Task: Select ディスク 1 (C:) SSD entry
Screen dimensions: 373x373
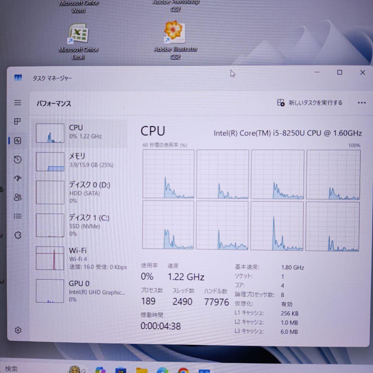Action: coord(79,225)
